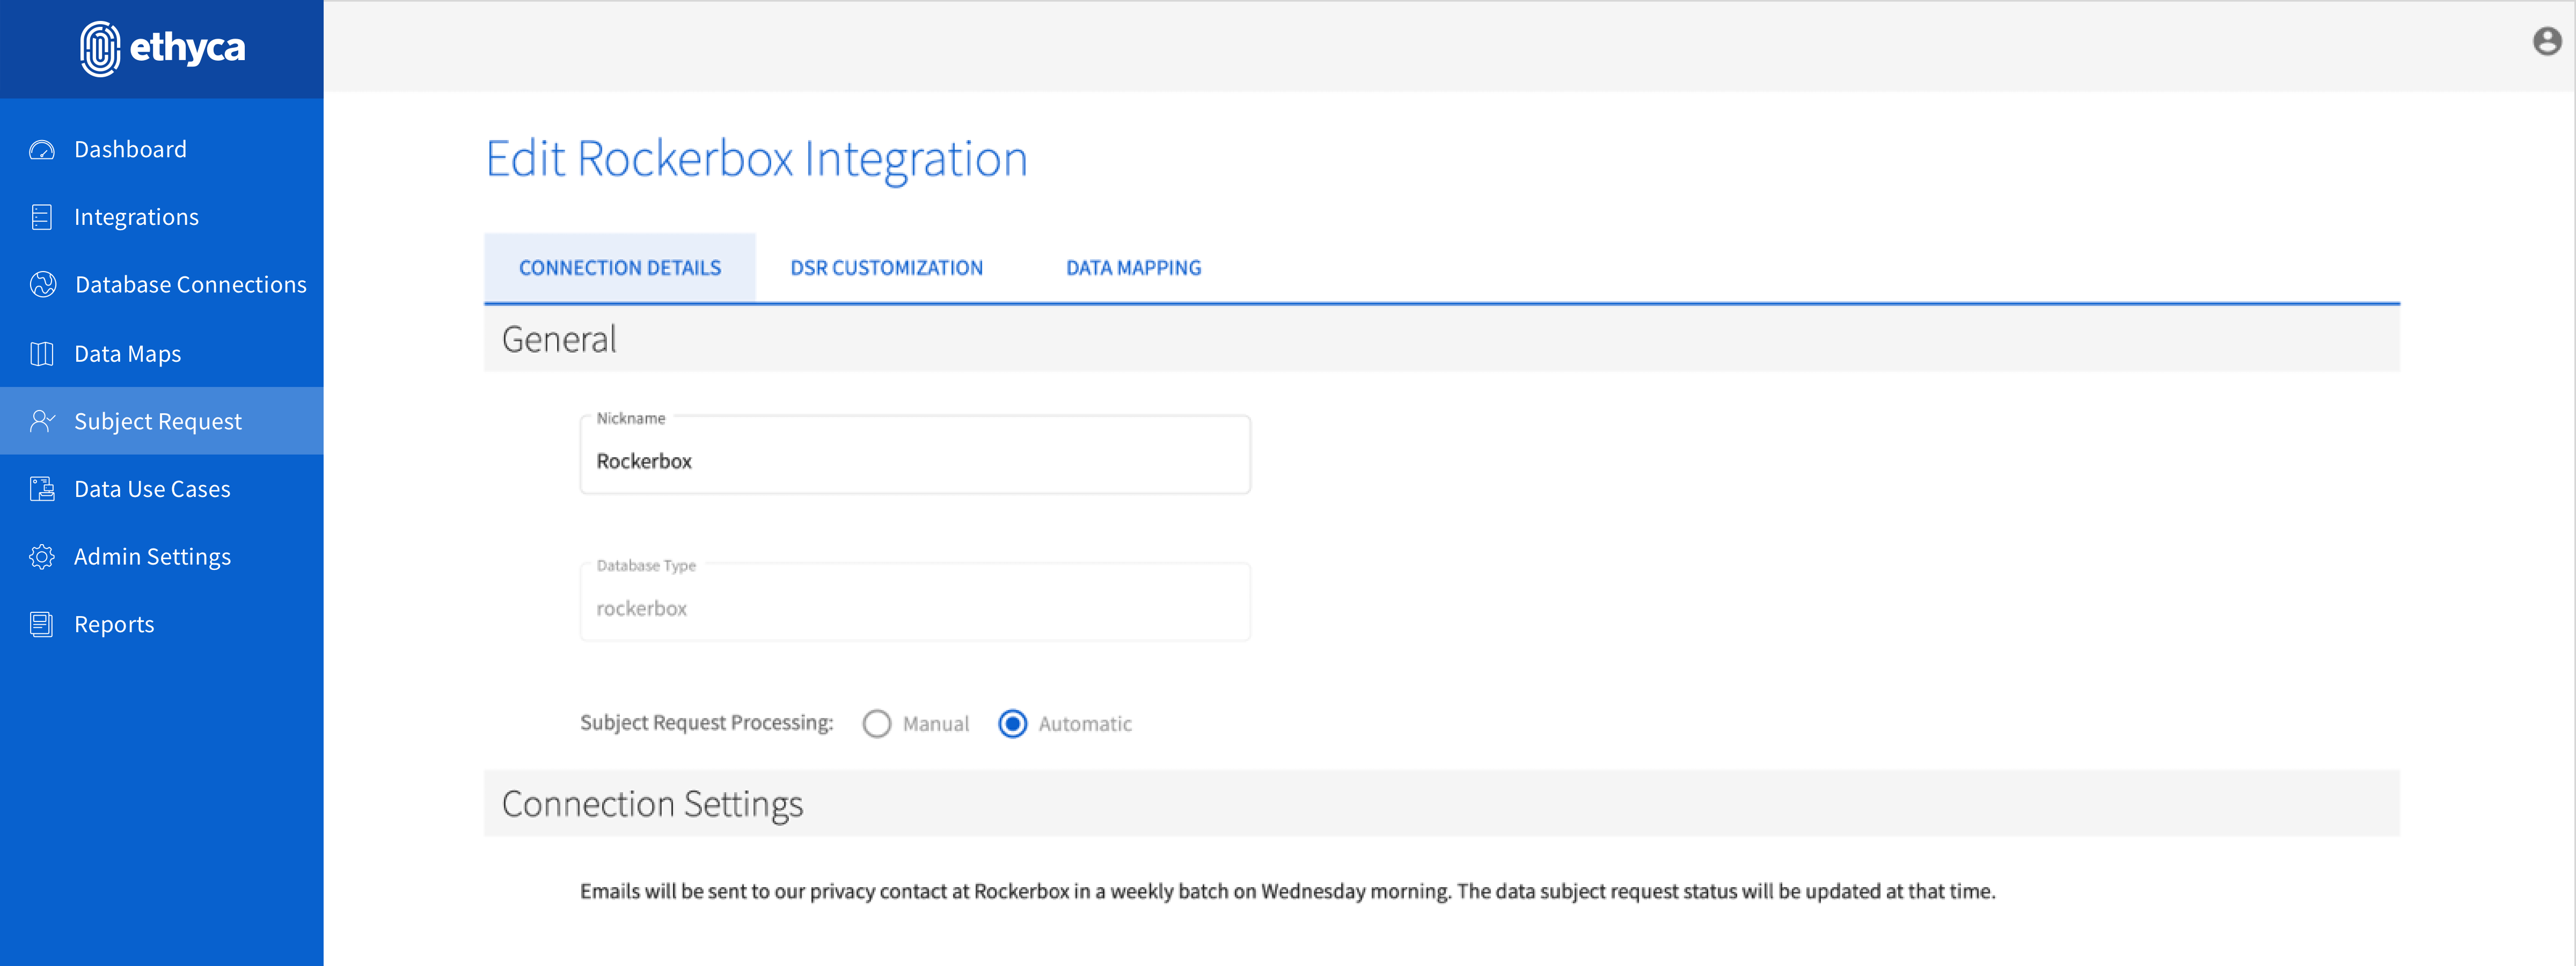Go to Integrations page link

point(137,217)
